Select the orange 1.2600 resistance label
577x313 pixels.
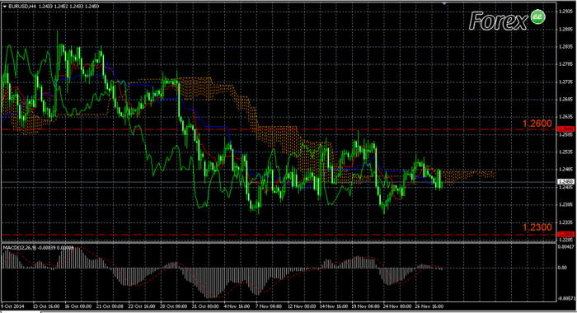tap(537, 124)
